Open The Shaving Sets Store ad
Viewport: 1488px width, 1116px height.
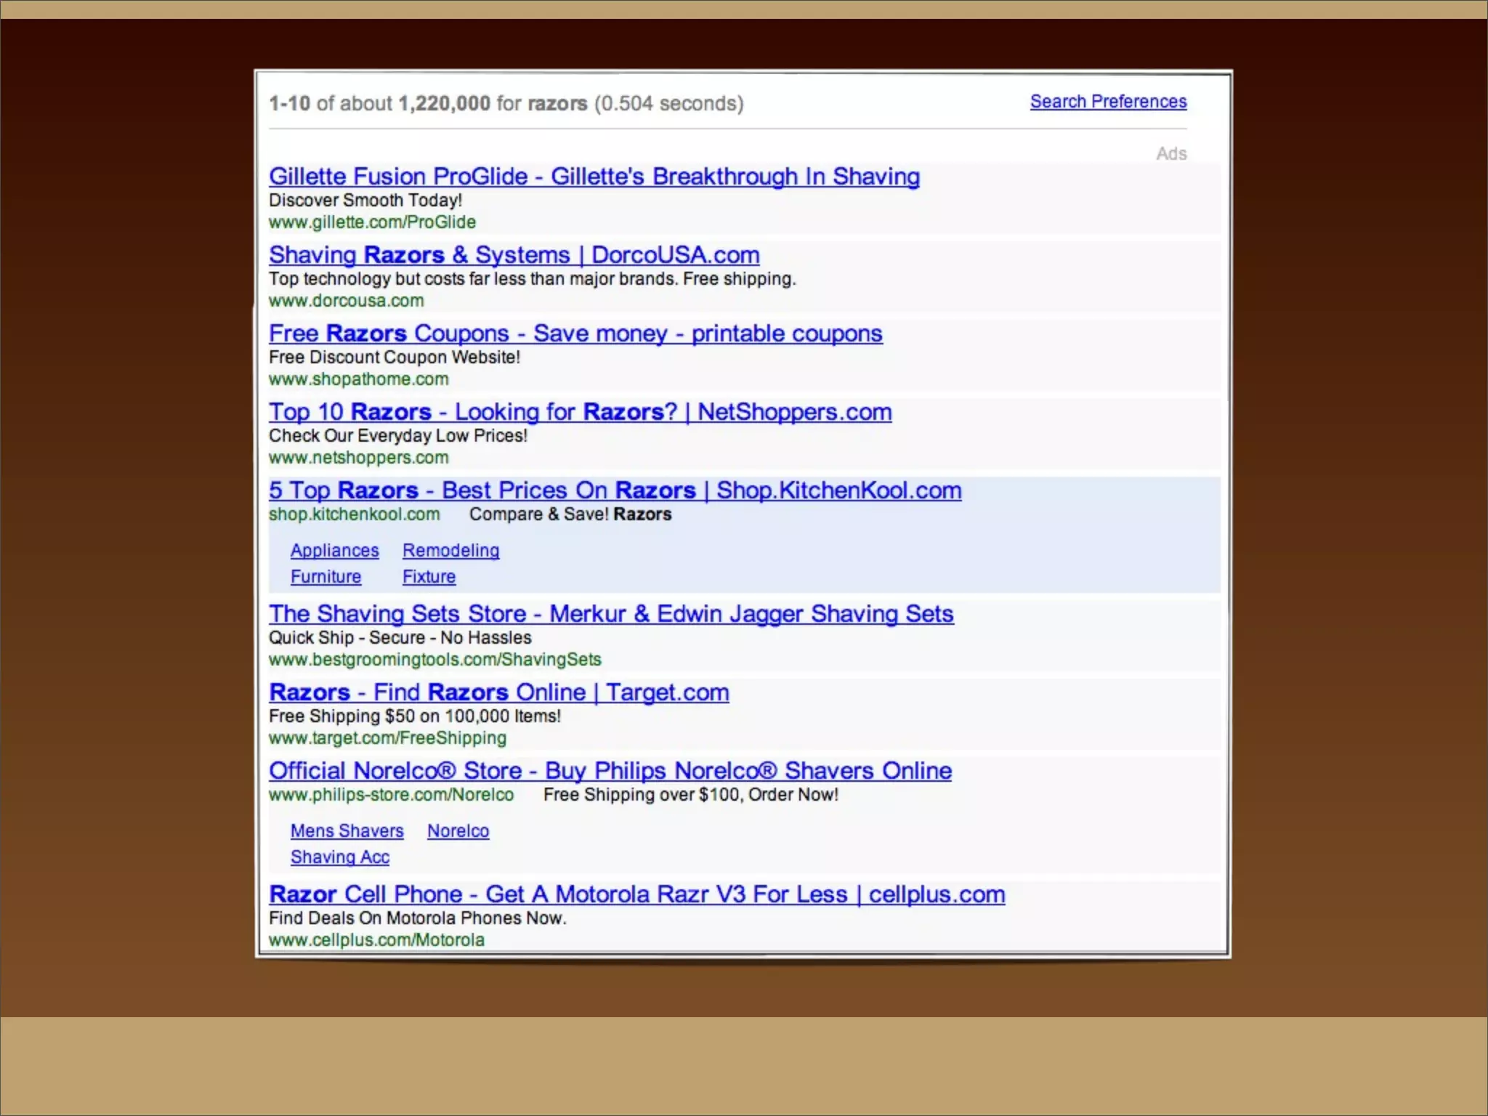(x=610, y=614)
